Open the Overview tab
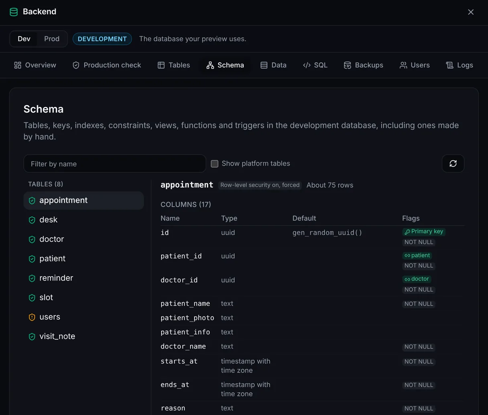Viewport: 488px width, 415px height. (x=35, y=65)
